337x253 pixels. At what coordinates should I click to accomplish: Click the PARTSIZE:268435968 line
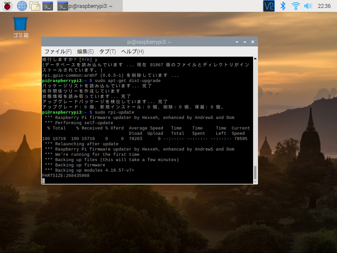click(x=66, y=176)
